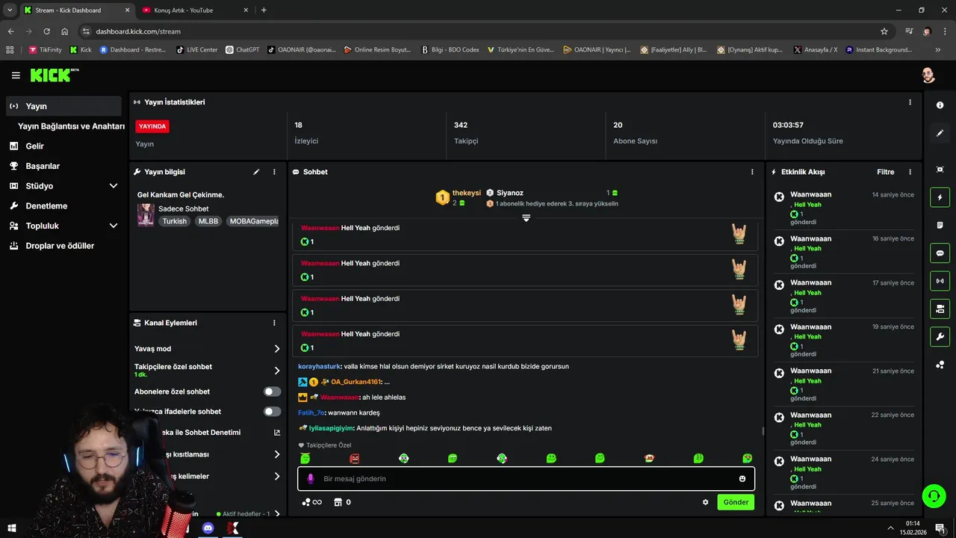956x538 pixels.
Task: Open the info icon in right sidebar
Action: tap(940, 105)
